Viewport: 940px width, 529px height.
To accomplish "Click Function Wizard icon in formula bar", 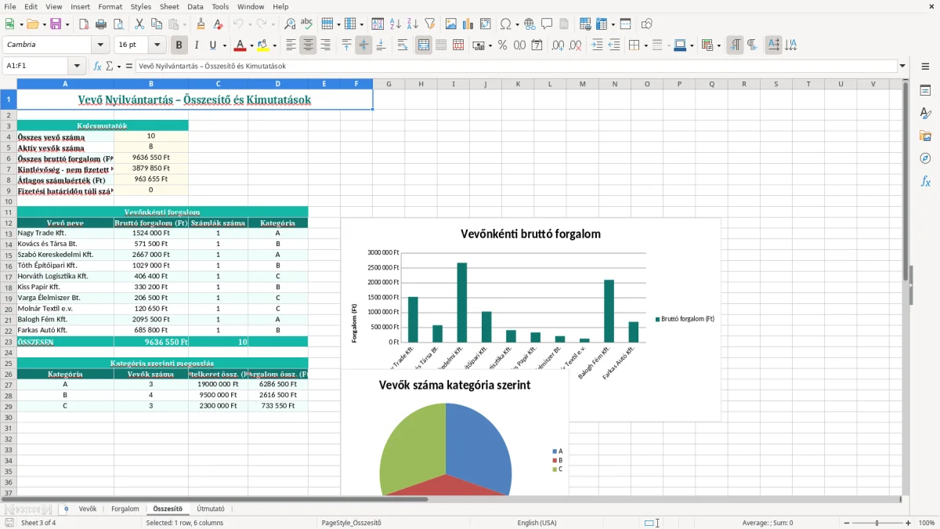I will 98,67.
